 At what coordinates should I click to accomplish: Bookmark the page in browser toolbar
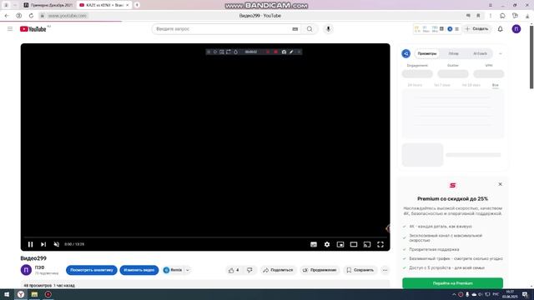(478, 16)
